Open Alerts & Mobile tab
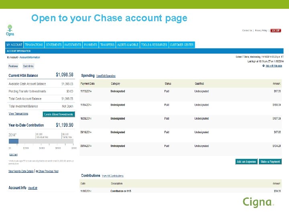This screenshot has width=289, height=216. point(128,45)
